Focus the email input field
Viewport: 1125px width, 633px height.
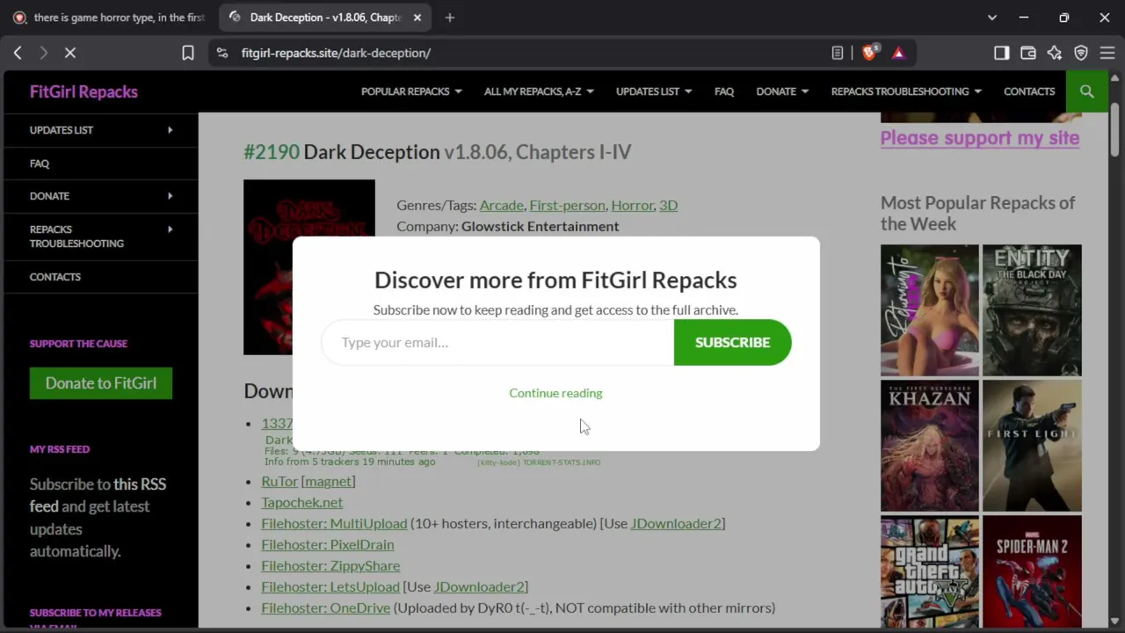click(x=497, y=342)
